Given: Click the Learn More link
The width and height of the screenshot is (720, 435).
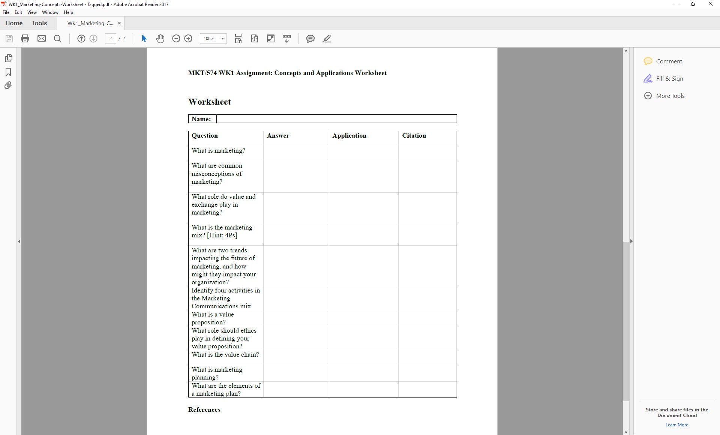Looking at the screenshot, I should click(x=676, y=425).
